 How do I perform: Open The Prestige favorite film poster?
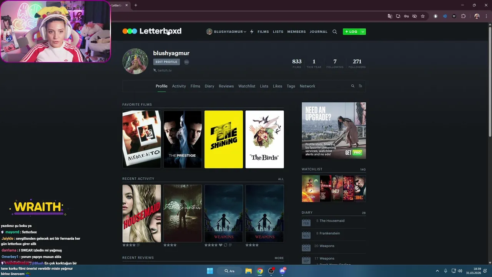[183, 139]
